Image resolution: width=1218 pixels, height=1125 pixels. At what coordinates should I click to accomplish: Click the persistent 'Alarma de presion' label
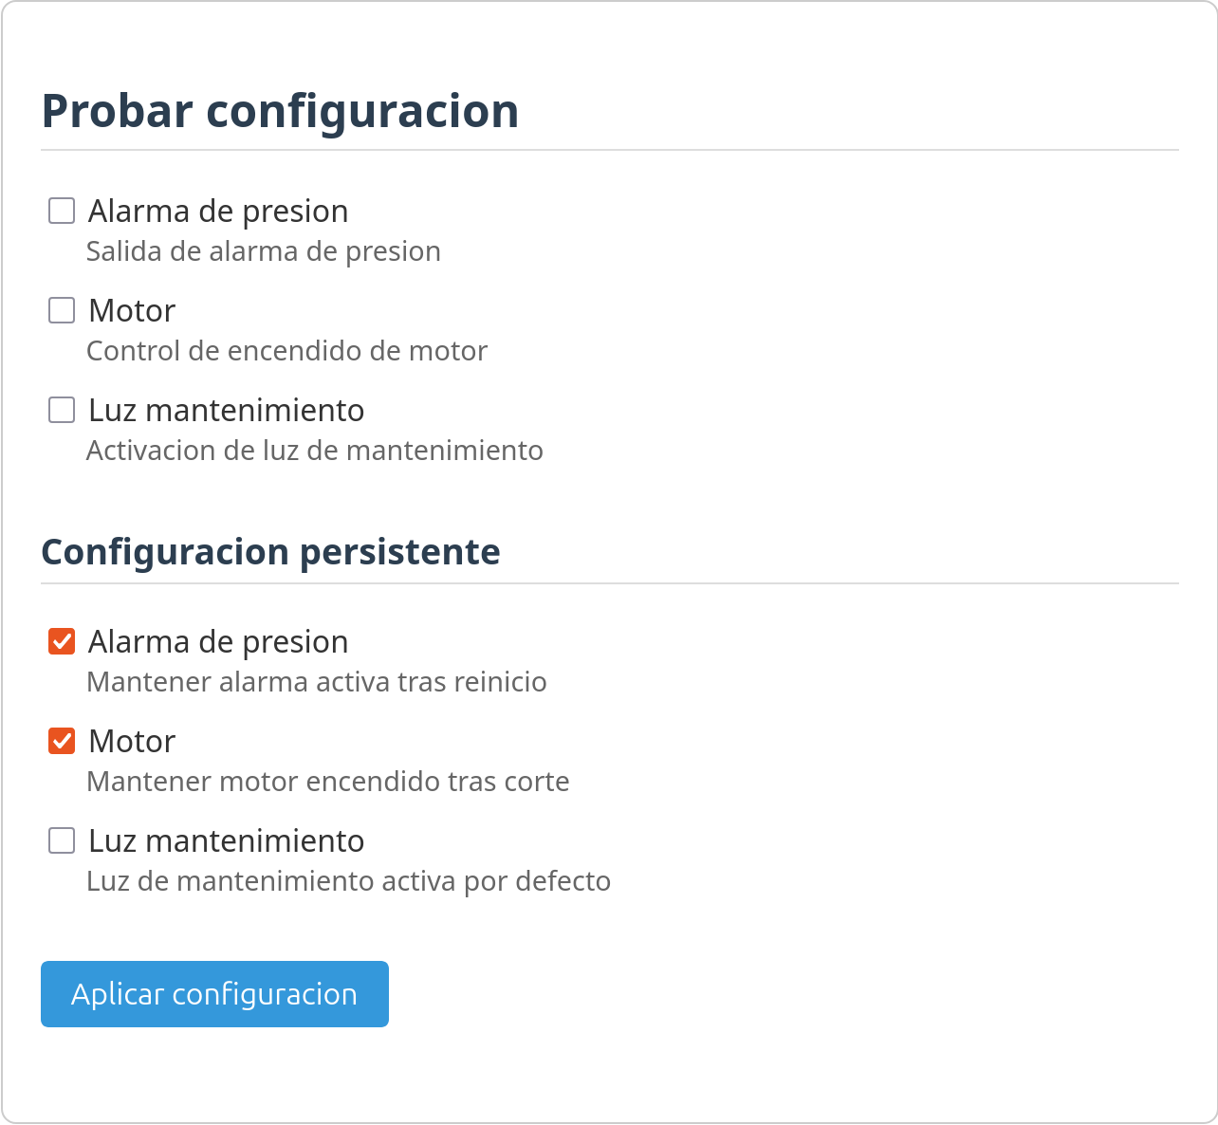coord(217,641)
